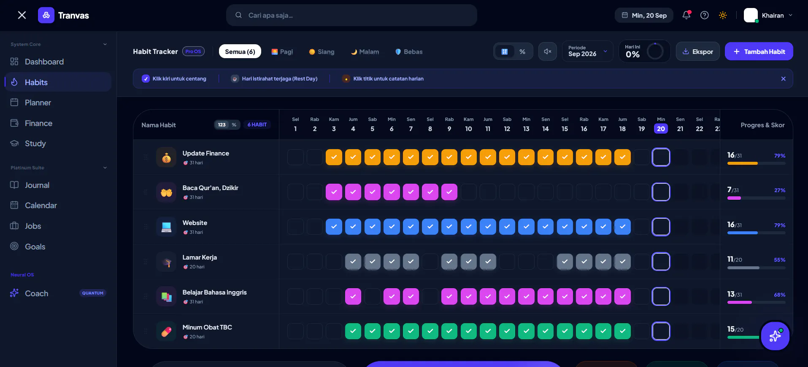Click the mute sound icon button

[548, 51]
